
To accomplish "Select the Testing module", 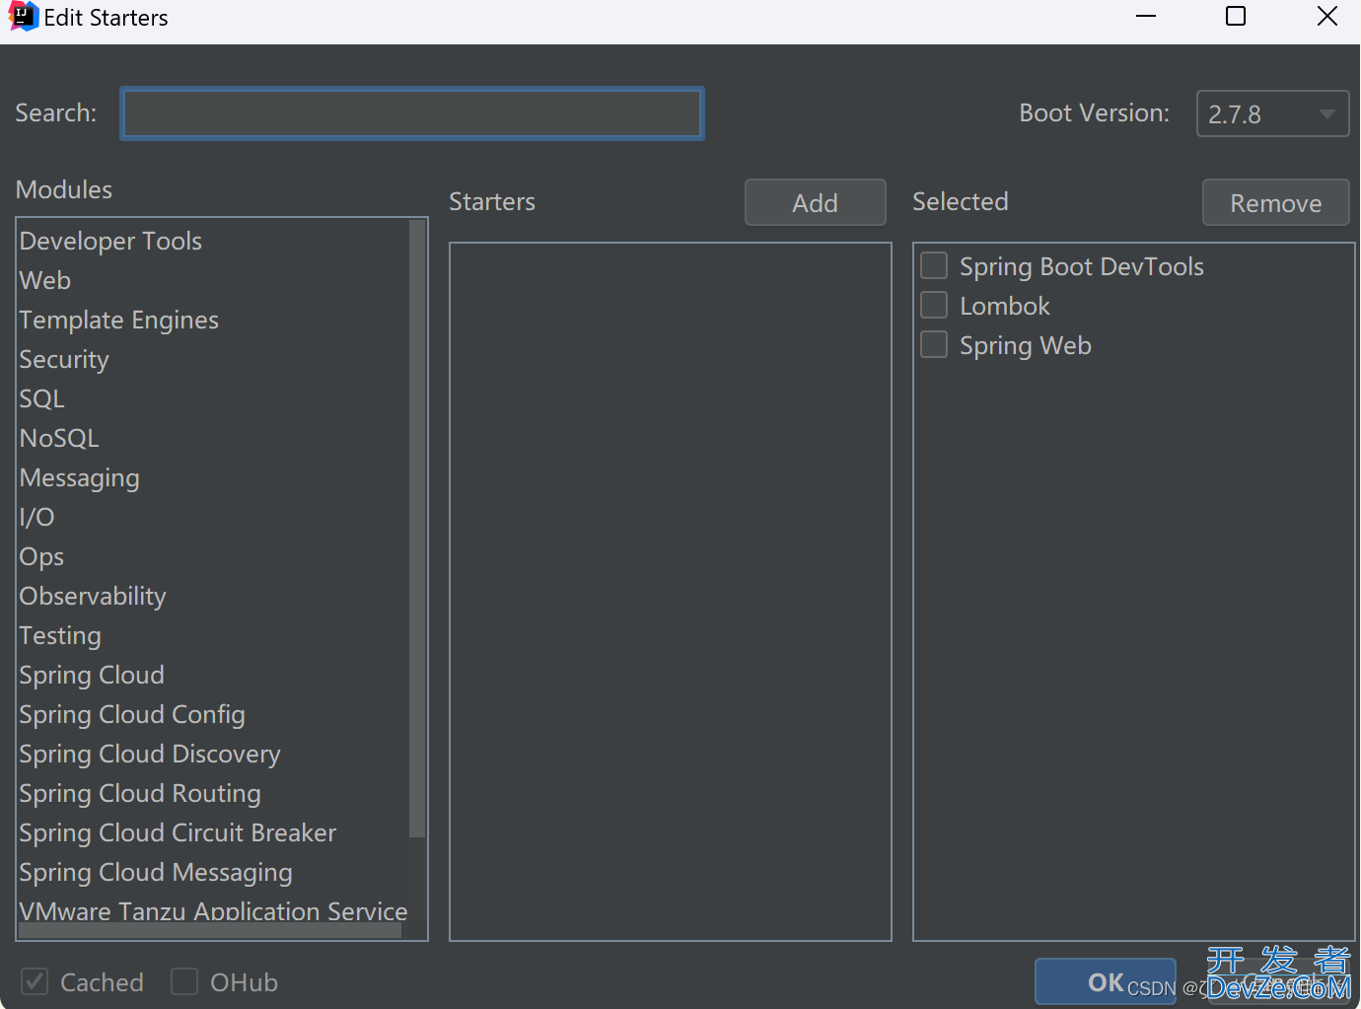I will pyautogui.click(x=213, y=635).
